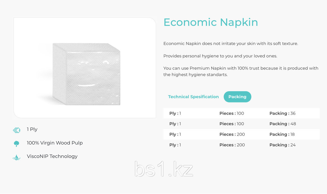
Task: Click the bs1.kz watermark logo
Action: tap(163, 169)
